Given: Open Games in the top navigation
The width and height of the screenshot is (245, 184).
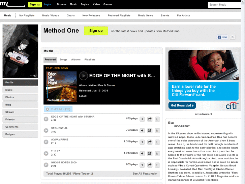Looking at the screenshot, I should pyautogui.click(x=108, y=4).
